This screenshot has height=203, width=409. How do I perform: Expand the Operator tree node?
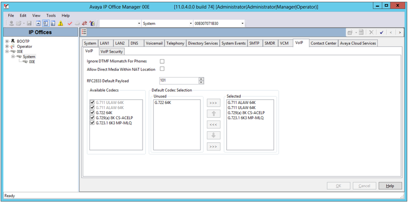7,46
